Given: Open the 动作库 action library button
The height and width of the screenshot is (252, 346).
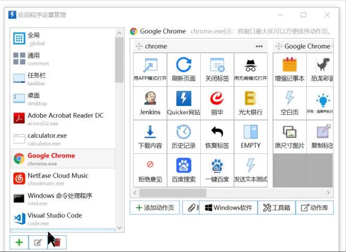Looking at the screenshot, I should pyautogui.click(x=315, y=208).
